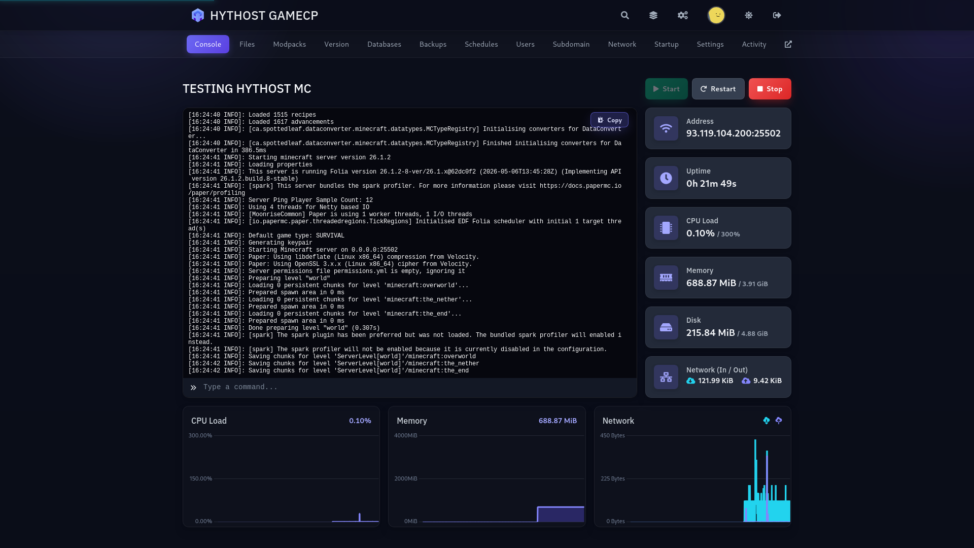The width and height of the screenshot is (974, 548).
Task: Click the chip icon on the CPU Load card
Action: tap(666, 228)
